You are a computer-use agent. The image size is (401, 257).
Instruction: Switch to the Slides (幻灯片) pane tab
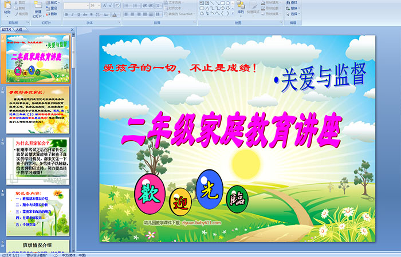[x=6, y=30]
